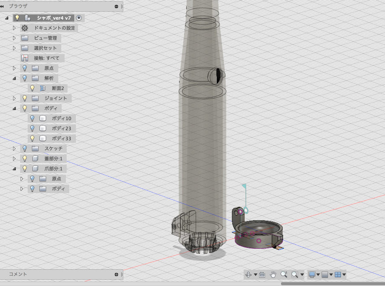Collapse the 解析 folder
385x286 pixels.
14,78
